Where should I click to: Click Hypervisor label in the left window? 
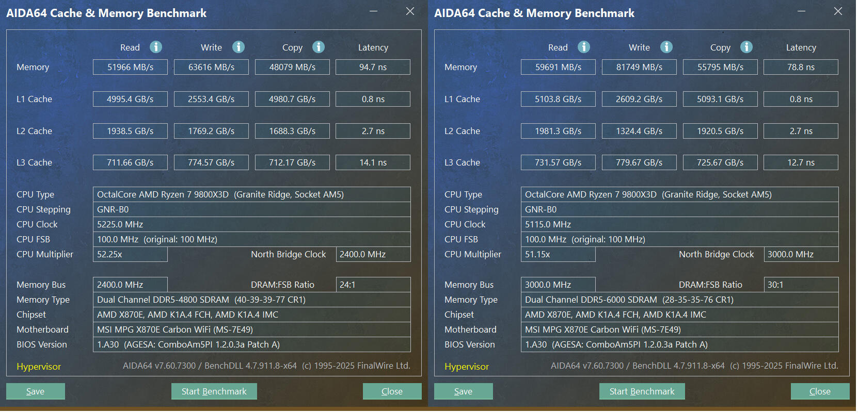pyautogui.click(x=39, y=367)
